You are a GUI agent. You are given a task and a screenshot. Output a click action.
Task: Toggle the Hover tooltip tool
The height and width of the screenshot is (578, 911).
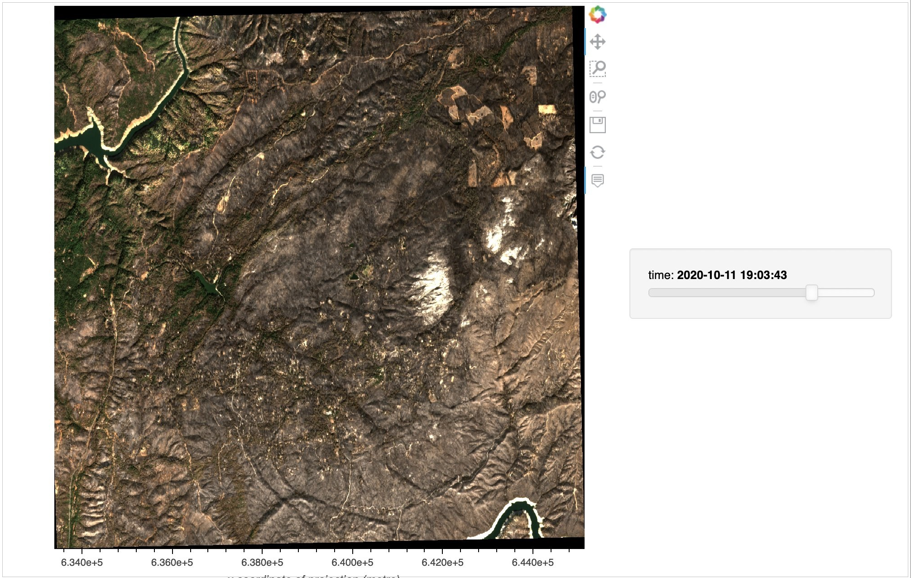[597, 180]
